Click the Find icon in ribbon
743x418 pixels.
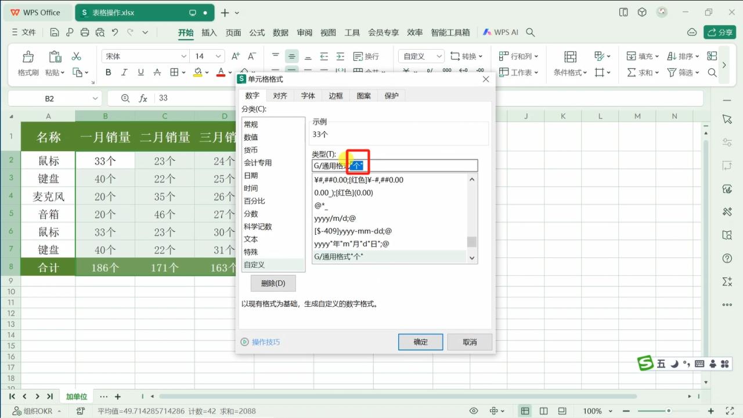pyautogui.click(x=712, y=72)
